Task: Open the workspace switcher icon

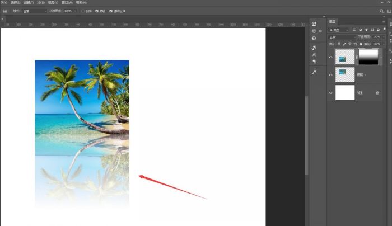Action: click(x=389, y=11)
